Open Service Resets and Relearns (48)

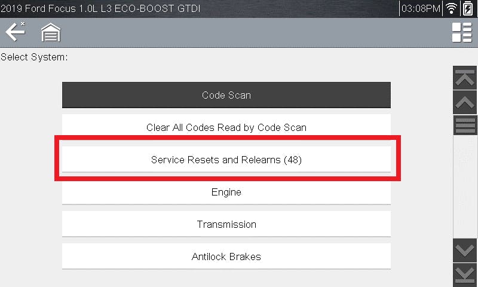coord(226,160)
